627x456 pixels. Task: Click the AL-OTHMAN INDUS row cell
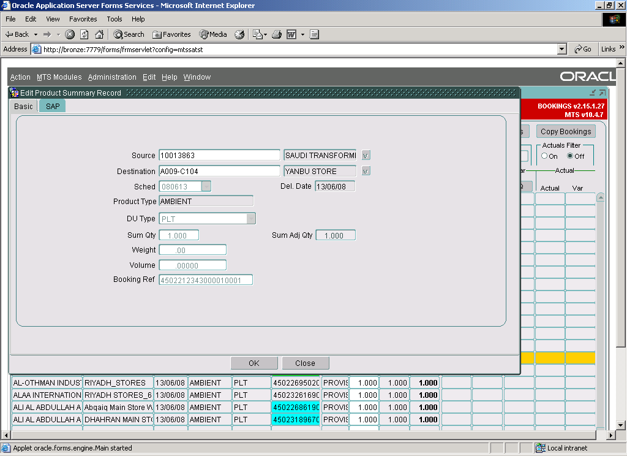(x=47, y=383)
